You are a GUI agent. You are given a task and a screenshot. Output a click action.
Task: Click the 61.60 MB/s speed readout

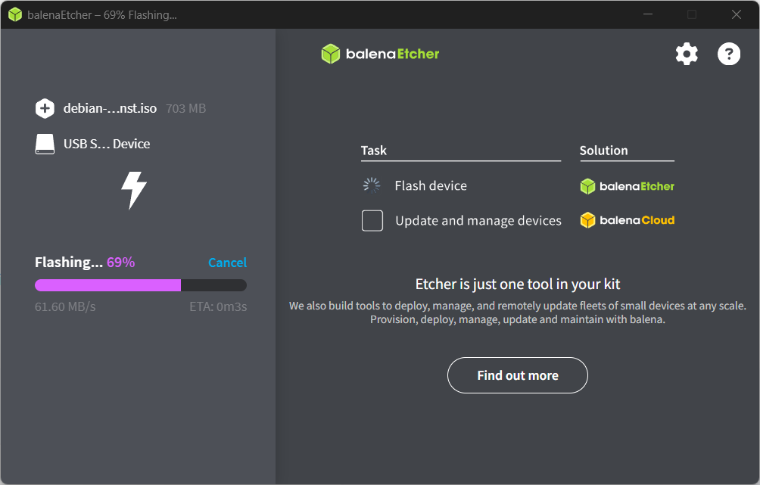click(65, 306)
